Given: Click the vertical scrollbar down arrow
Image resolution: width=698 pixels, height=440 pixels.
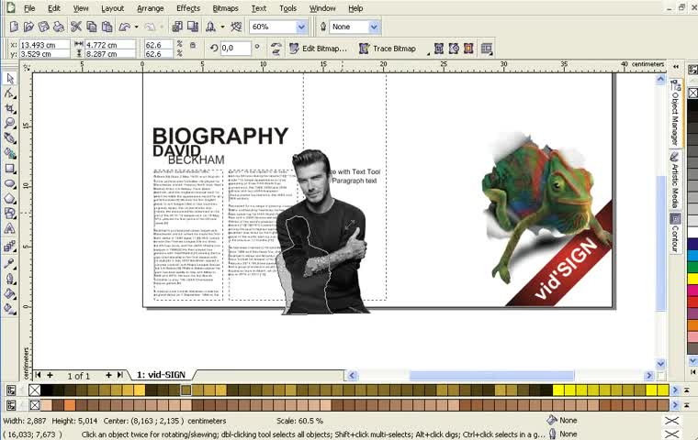Looking at the screenshot, I should (660, 363).
